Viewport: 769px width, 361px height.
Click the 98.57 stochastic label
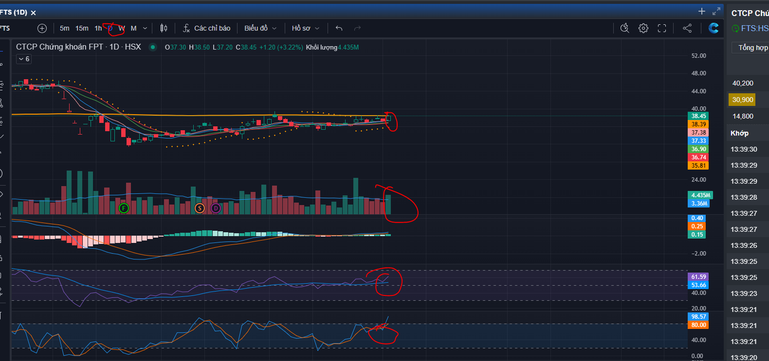[698, 316]
